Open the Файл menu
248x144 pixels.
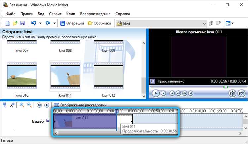[11, 14]
